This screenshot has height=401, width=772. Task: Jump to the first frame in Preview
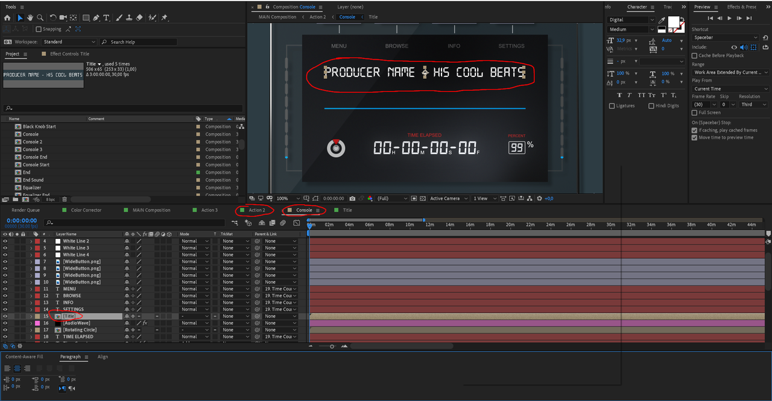pos(710,18)
